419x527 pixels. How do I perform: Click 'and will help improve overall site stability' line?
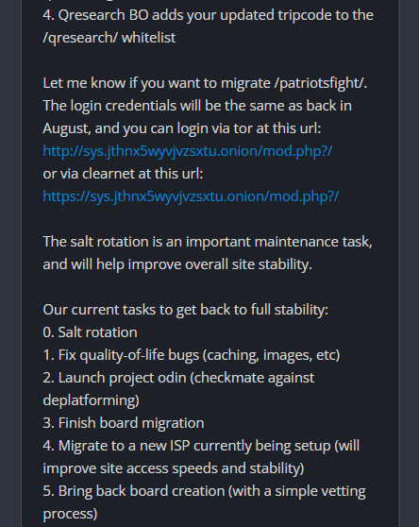click(177, 264)
